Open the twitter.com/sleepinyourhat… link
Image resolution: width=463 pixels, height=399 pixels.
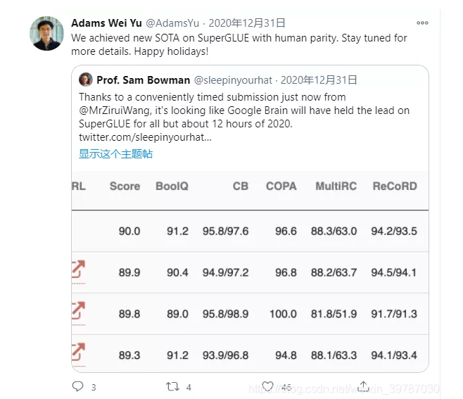(145, 137)
